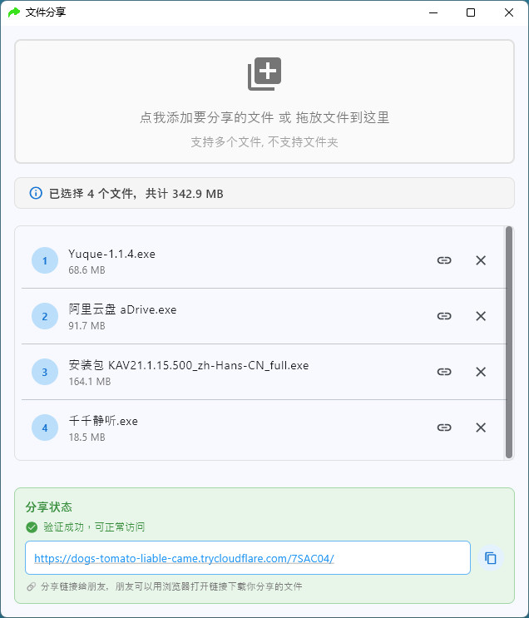This screenshot has height=618, width=529.
Task: Select the number 1 badge for Yuque
Action: coord(44,260)
